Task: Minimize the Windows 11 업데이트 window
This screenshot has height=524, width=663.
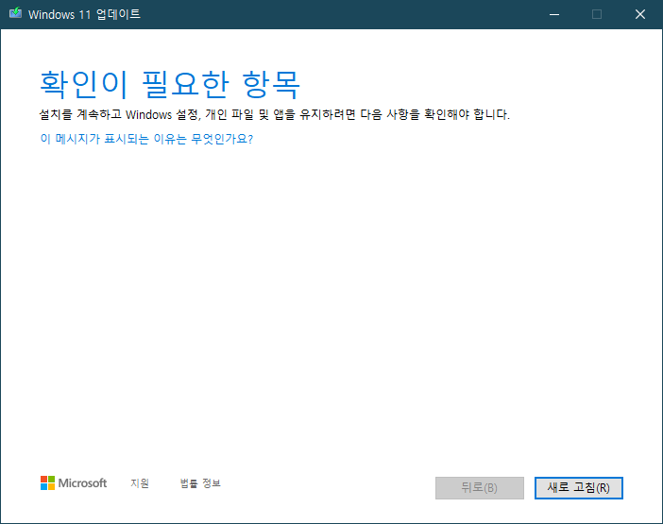Action: click(554, 14)
